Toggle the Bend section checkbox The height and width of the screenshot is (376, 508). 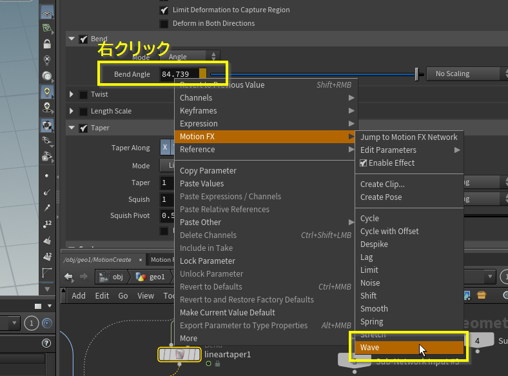click(83, 39)
